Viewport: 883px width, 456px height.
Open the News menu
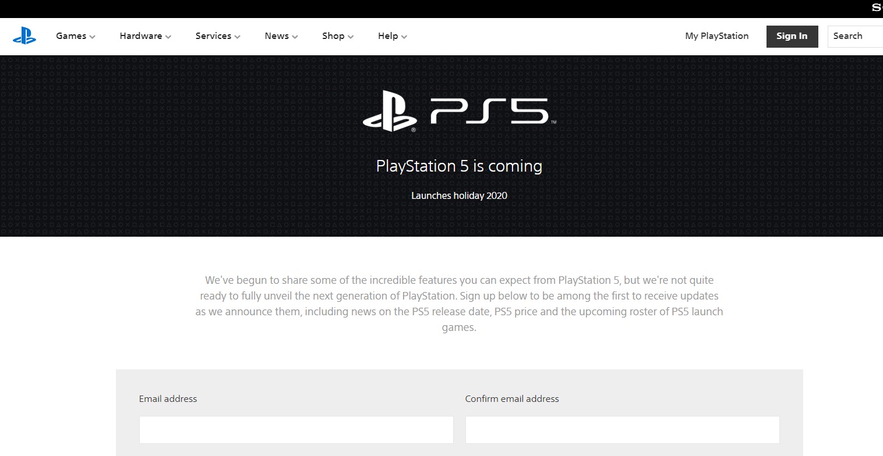pyautogui.click(x=276, y=36)
